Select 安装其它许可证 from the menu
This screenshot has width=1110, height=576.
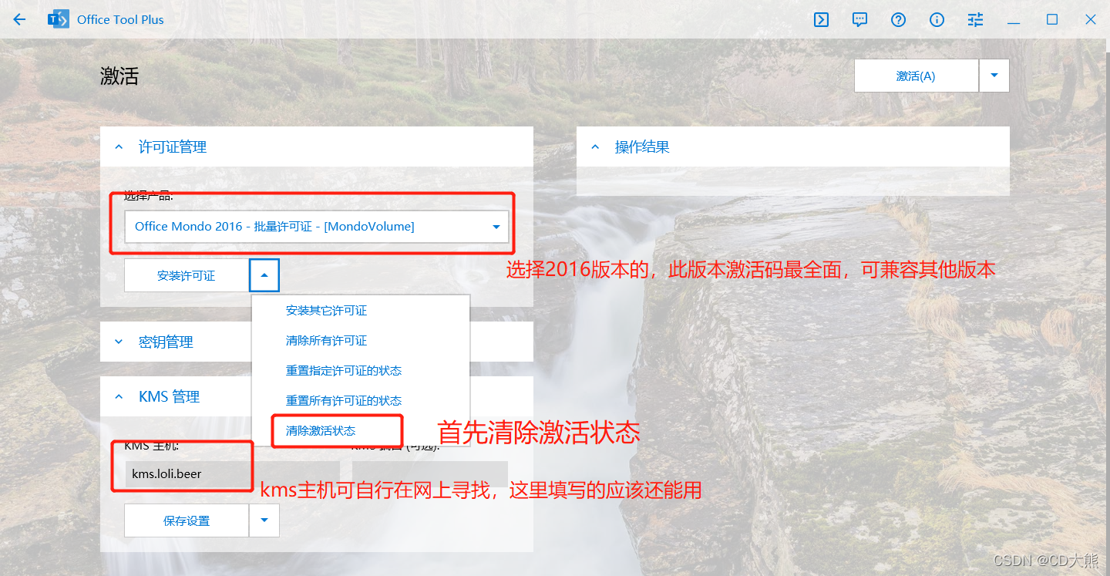(x=361, y=310)
